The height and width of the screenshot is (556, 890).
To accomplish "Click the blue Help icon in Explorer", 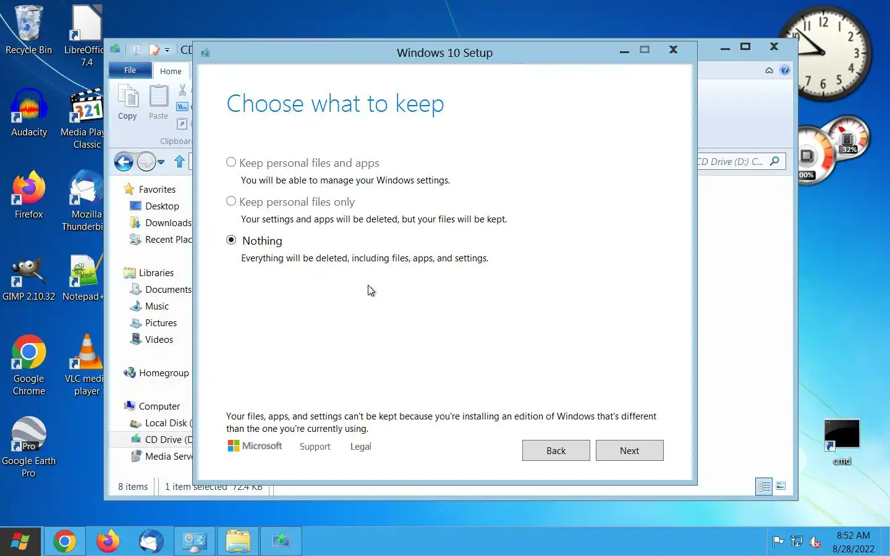I will pyautogui.click(x=785, y=70).
